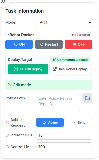
Task: Focus the Control Hz field
Action: 64,147
